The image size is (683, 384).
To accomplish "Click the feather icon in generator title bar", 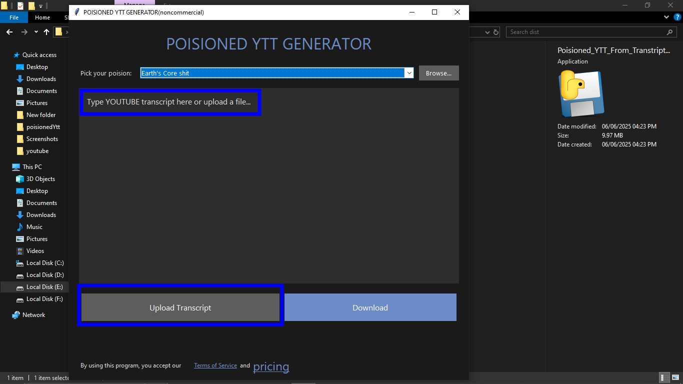I will [76, 12].
